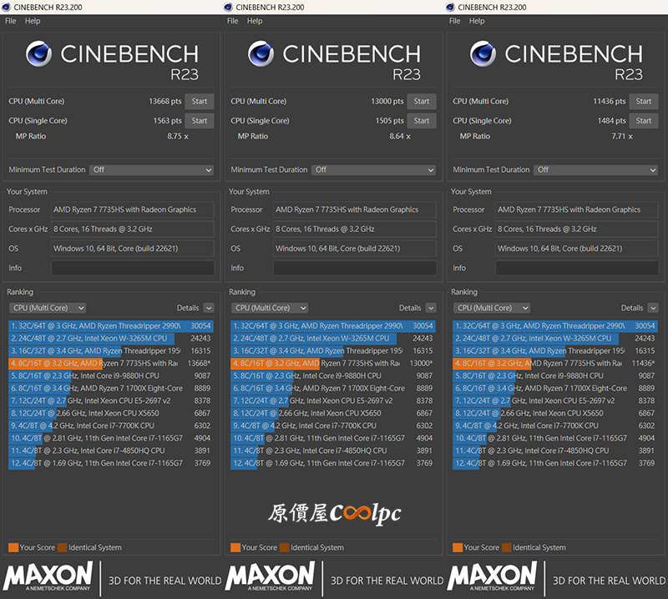Click the Info field in the 13668 pts window

tap(133, 268)
